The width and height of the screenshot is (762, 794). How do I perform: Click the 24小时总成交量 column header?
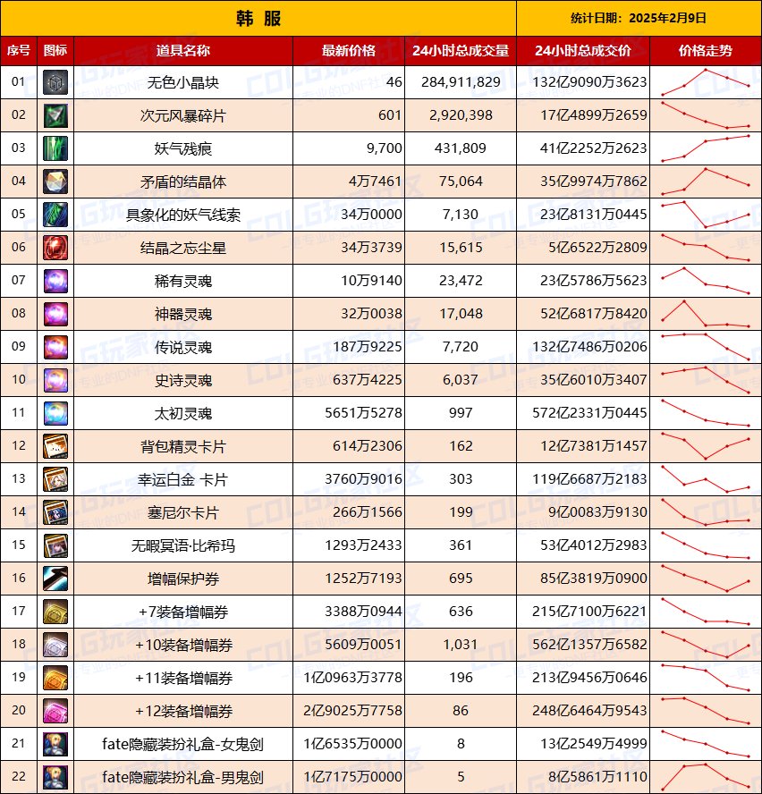(461, 51)
